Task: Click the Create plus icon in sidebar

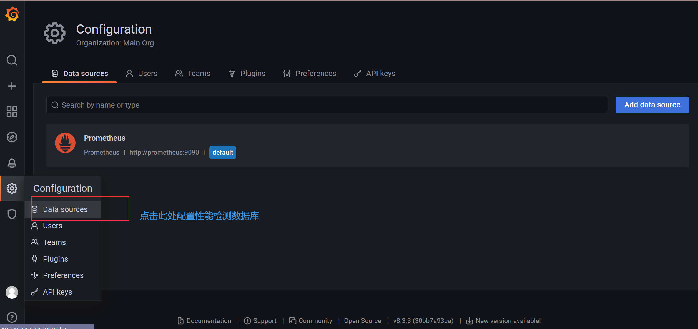Action: [12, 86]
